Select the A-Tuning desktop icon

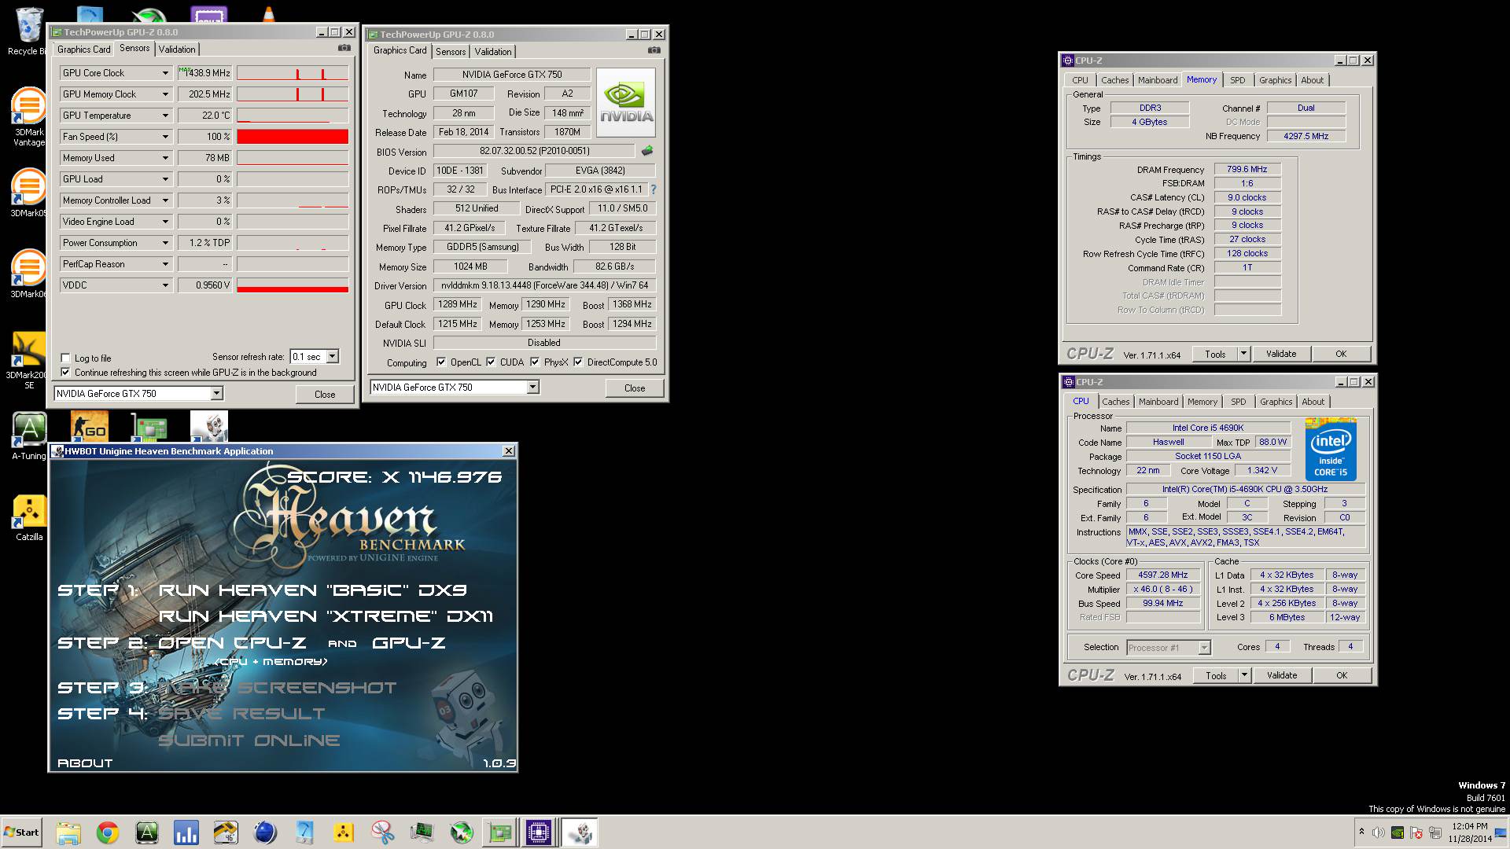coord(28,437)
